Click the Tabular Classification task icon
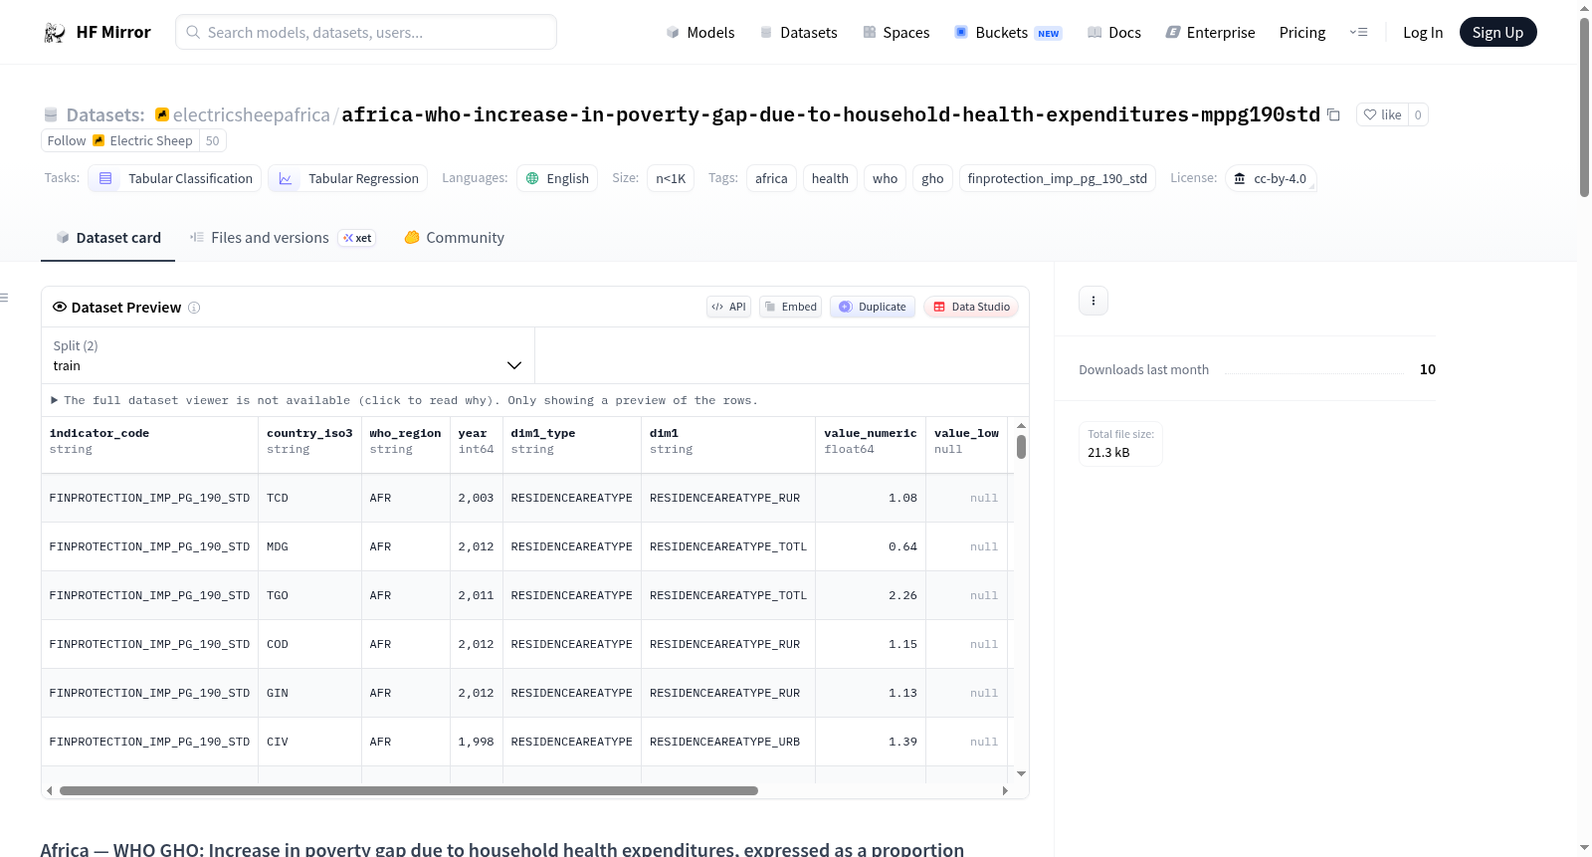This screenshot has width=1592, height=857. [105, 178]
